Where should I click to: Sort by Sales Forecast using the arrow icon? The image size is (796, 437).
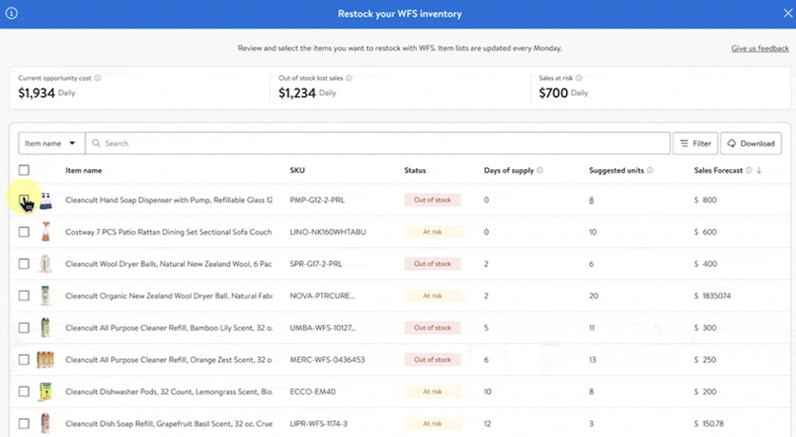click(759, 171)
